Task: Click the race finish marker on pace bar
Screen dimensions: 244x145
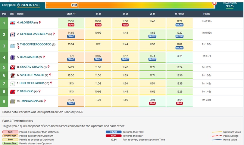Action: point(214,3)
